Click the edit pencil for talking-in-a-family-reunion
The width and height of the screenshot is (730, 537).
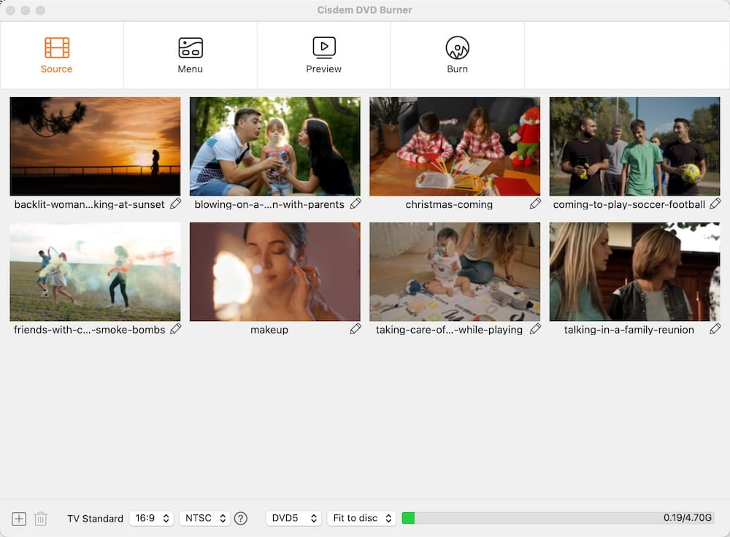[716, 329]
